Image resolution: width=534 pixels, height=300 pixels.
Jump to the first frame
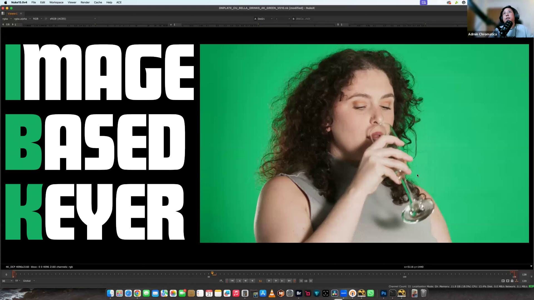(x=232, y=281)
